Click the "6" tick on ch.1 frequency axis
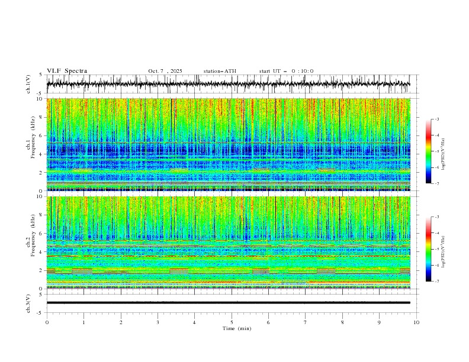 tap(41, 135)
